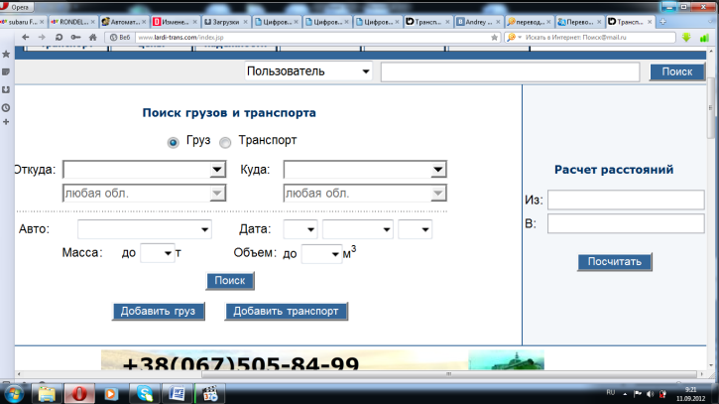Open the Дата day dropdown

click(300, 229)
